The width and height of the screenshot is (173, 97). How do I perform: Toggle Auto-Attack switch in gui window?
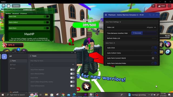pyautogui.click(x=72, y=74)
